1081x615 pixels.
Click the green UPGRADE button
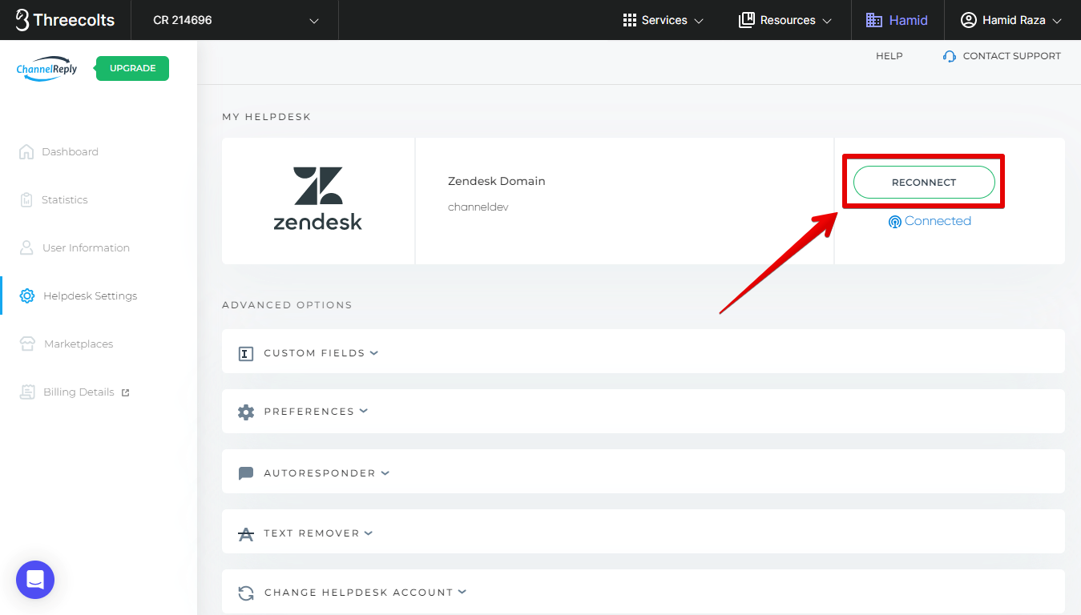tap(132, 69)
